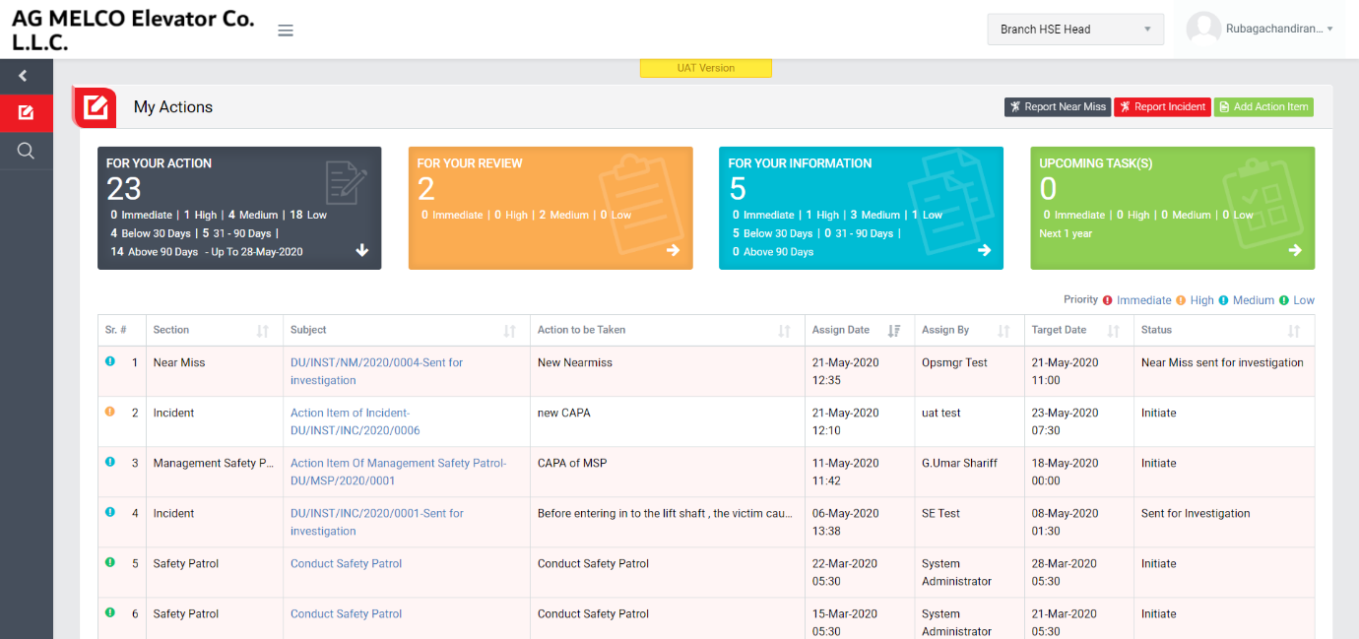Sort table by the Subject column
The width and height of the screenshot is (1359, 639).
(510, 331)
